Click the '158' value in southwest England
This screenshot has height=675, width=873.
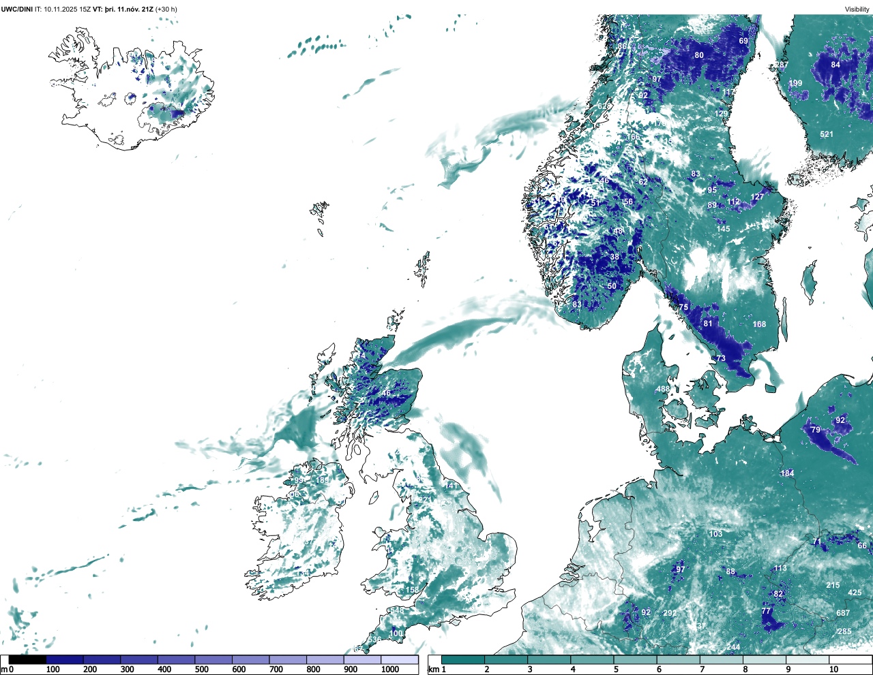tap(413, 590)
